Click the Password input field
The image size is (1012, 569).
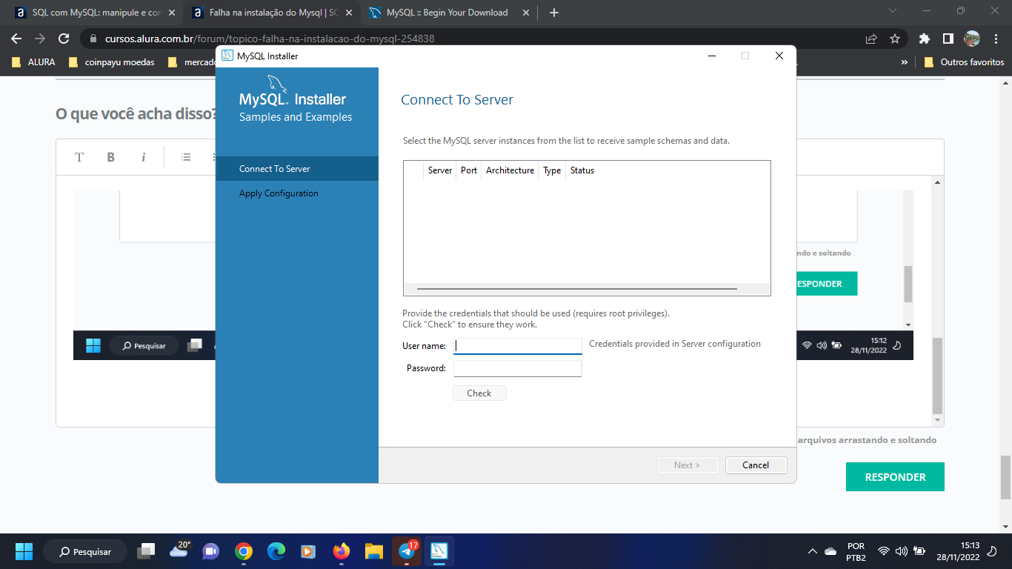click(517, 368)
